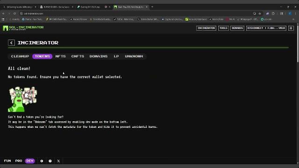Open the Rewards nav button
This screenshot has width=299, height=168.
(x=237, y=28)
